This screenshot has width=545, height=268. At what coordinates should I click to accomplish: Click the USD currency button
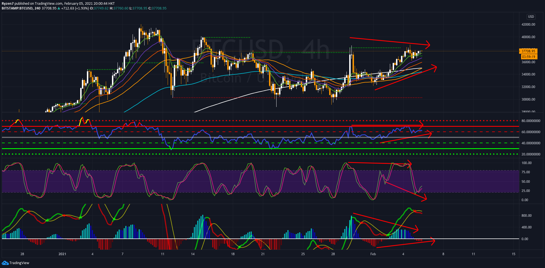pos(531,17)
